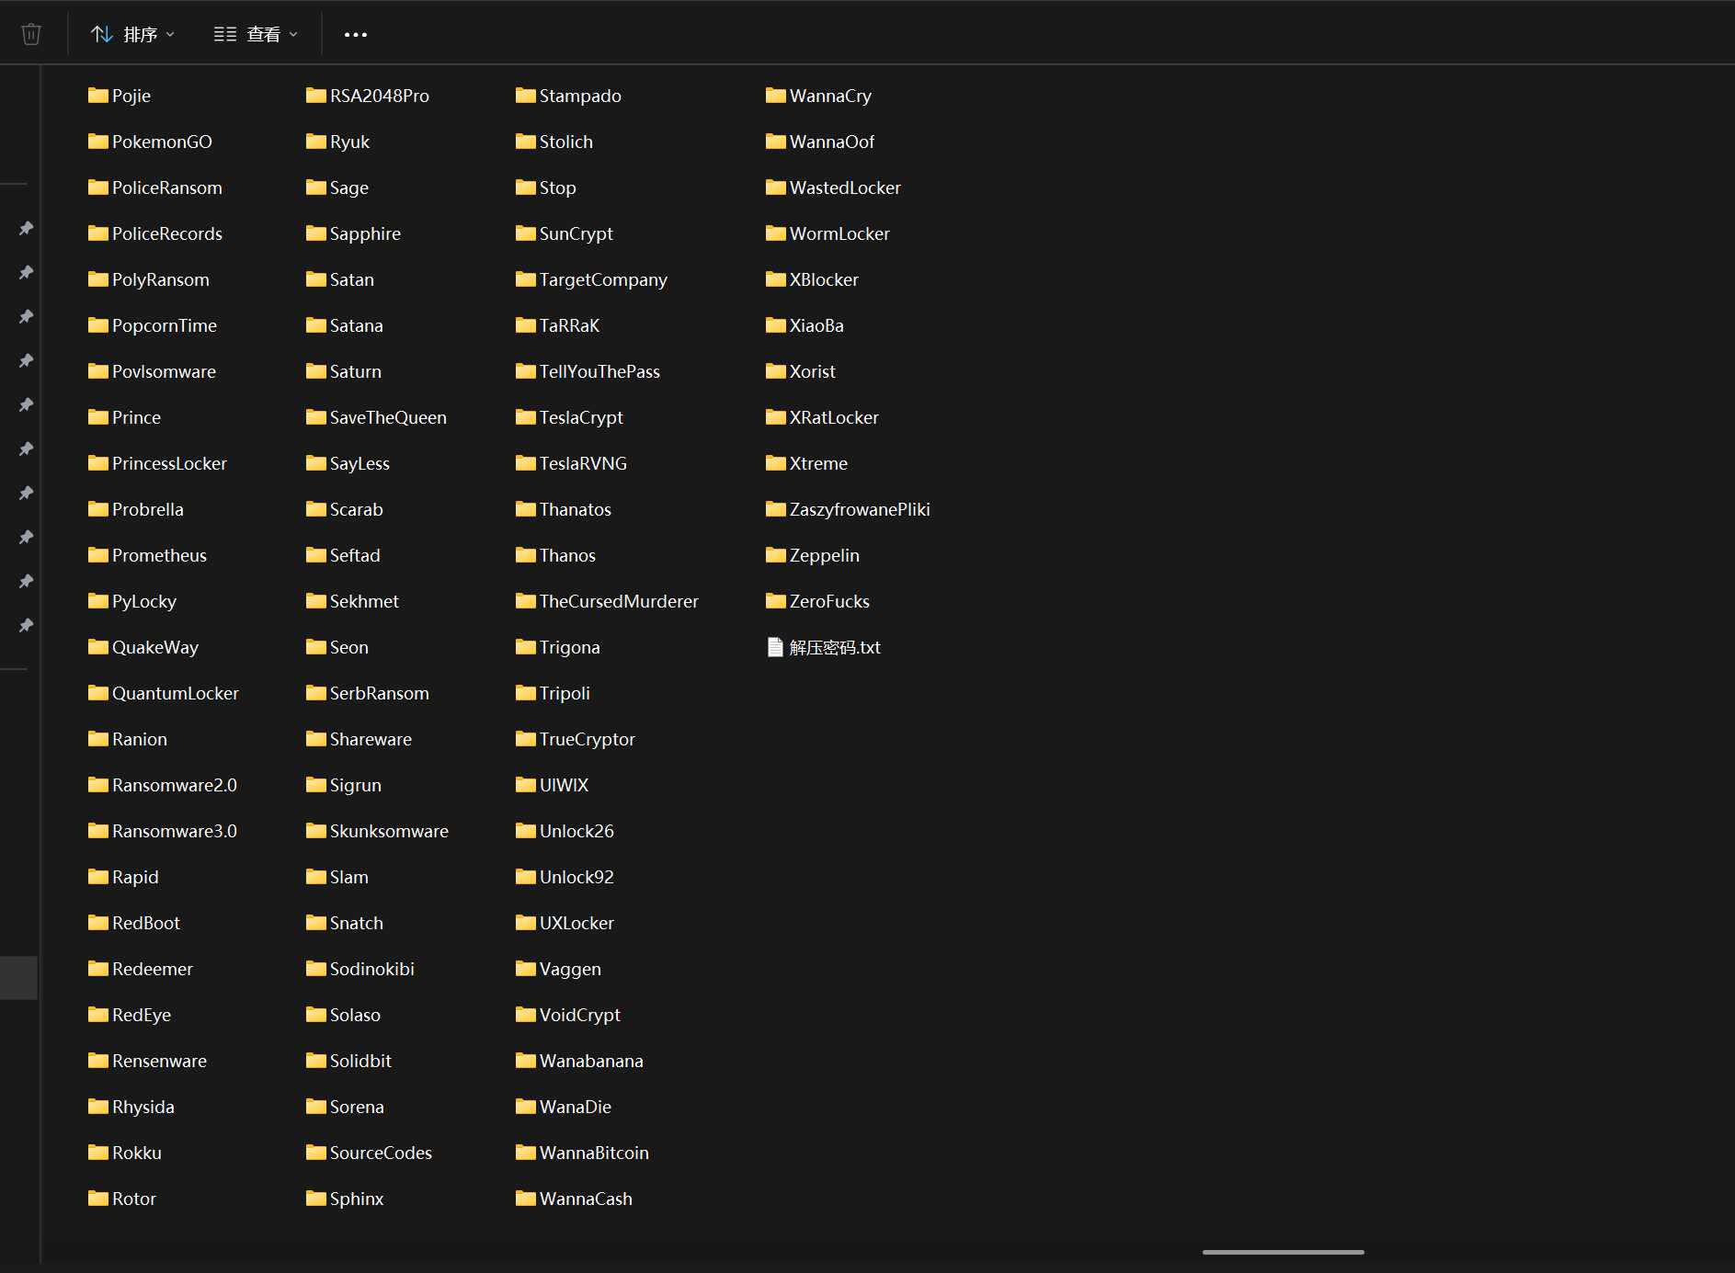
Task: Click the ZeroFucks folder name
Action: coord(829,601)
